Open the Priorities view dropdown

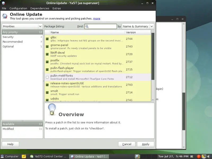pos(22,26)
